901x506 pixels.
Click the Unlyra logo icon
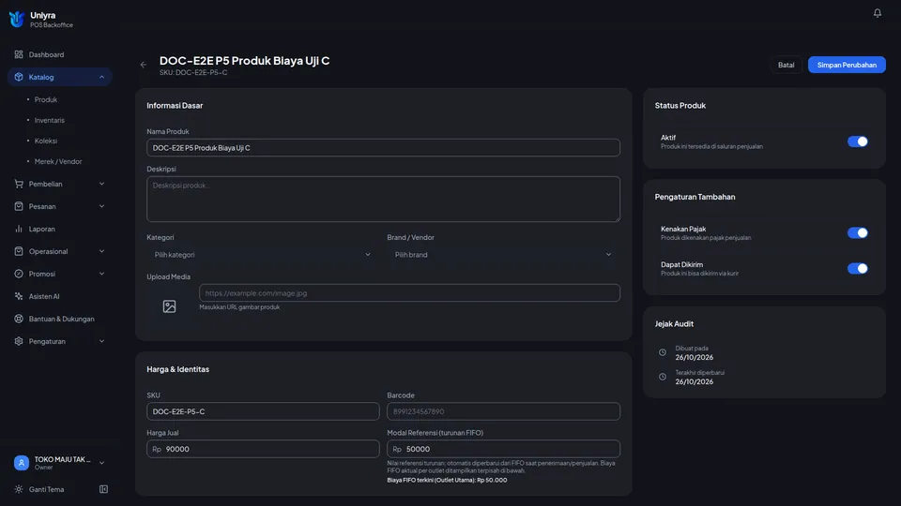click(x=17, y=19)
